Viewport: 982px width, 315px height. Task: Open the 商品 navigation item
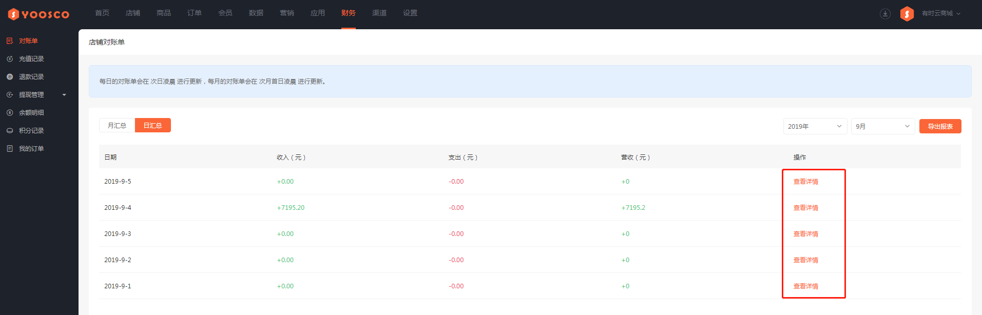[x=164, y=13]
